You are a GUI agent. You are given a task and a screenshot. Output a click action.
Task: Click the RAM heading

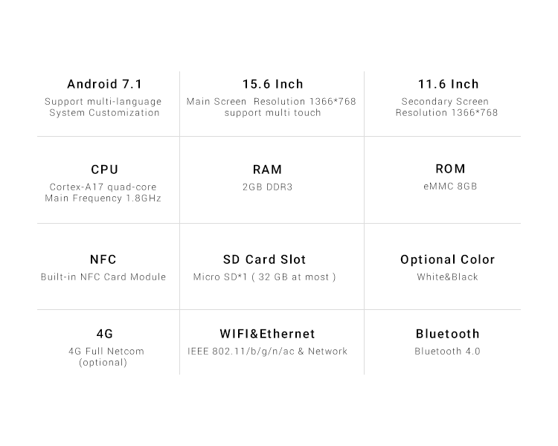pos(268,169)
